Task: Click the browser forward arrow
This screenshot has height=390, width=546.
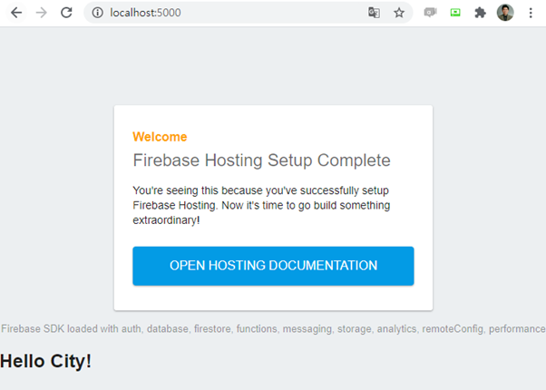Action: point(42,13)
